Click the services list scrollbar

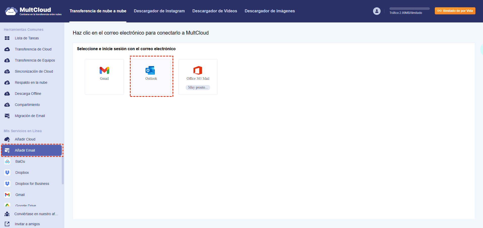point(63,170)
